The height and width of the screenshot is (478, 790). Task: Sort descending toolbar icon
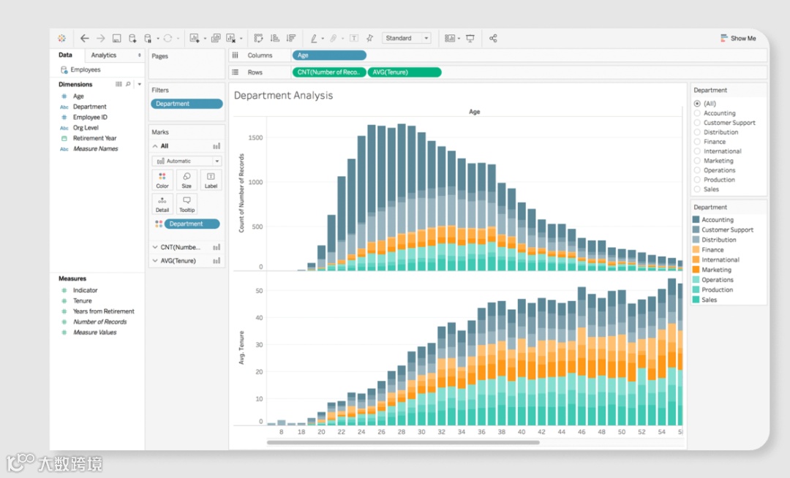[x=290, y=38]
